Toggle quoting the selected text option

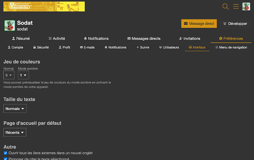(x=6, y=159)
